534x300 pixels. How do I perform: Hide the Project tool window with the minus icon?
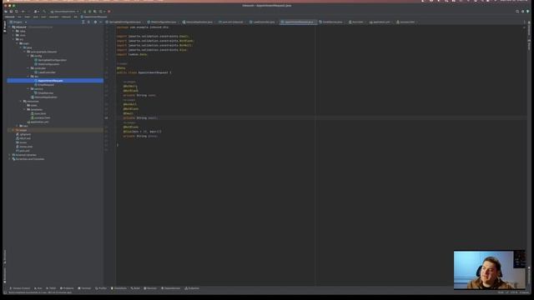[x=101, y=22]
